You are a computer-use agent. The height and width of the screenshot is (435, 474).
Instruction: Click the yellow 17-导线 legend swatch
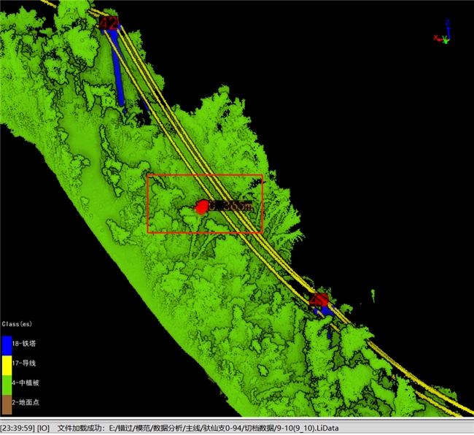[7, 363]
